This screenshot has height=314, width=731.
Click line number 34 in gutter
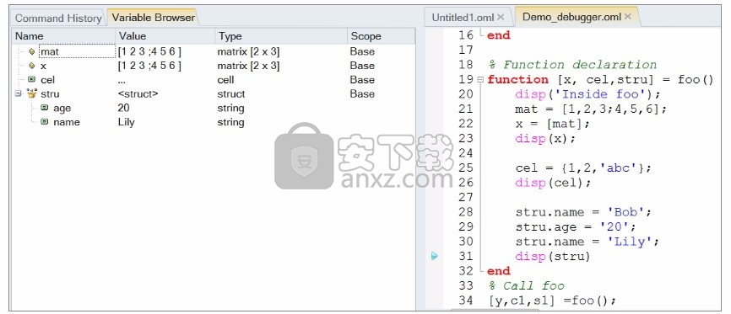466,301
